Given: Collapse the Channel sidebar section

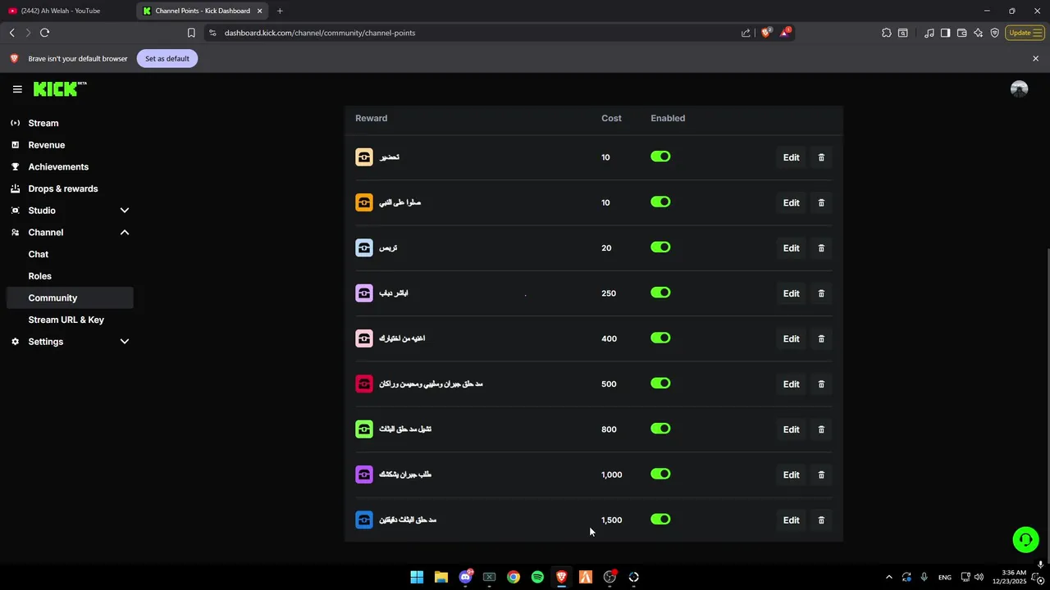Looking at the screenshot, I should (125, 233).
